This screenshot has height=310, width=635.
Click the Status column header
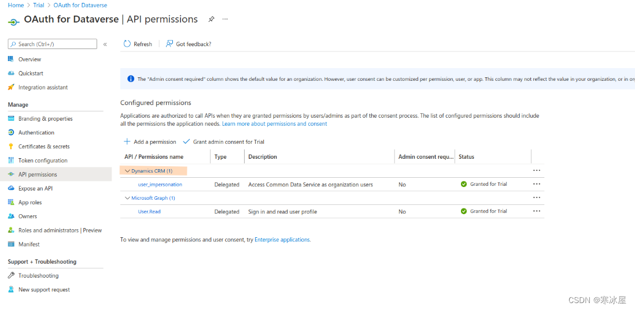(466, 157)
